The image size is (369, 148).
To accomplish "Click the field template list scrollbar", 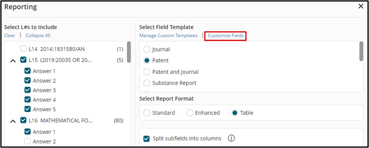I will click(x=361, y=51).
